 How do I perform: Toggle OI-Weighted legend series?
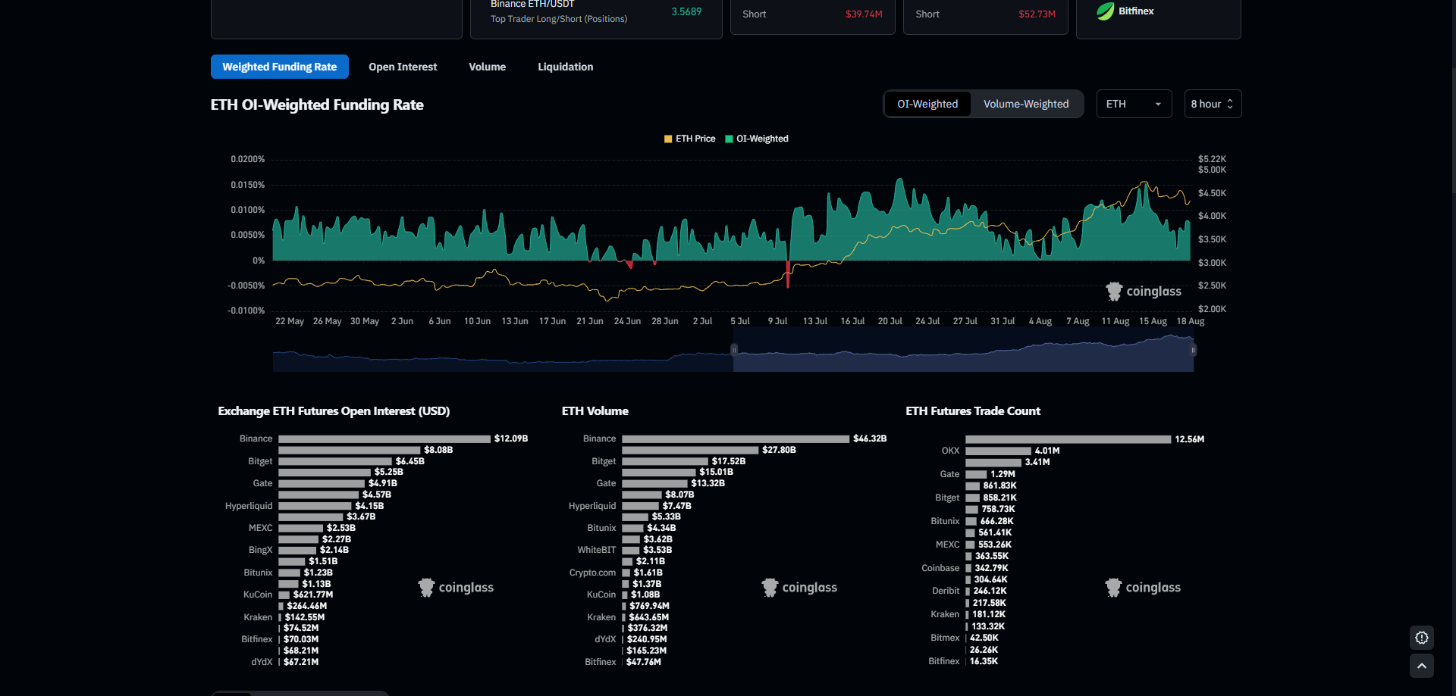tap(757, 139)
